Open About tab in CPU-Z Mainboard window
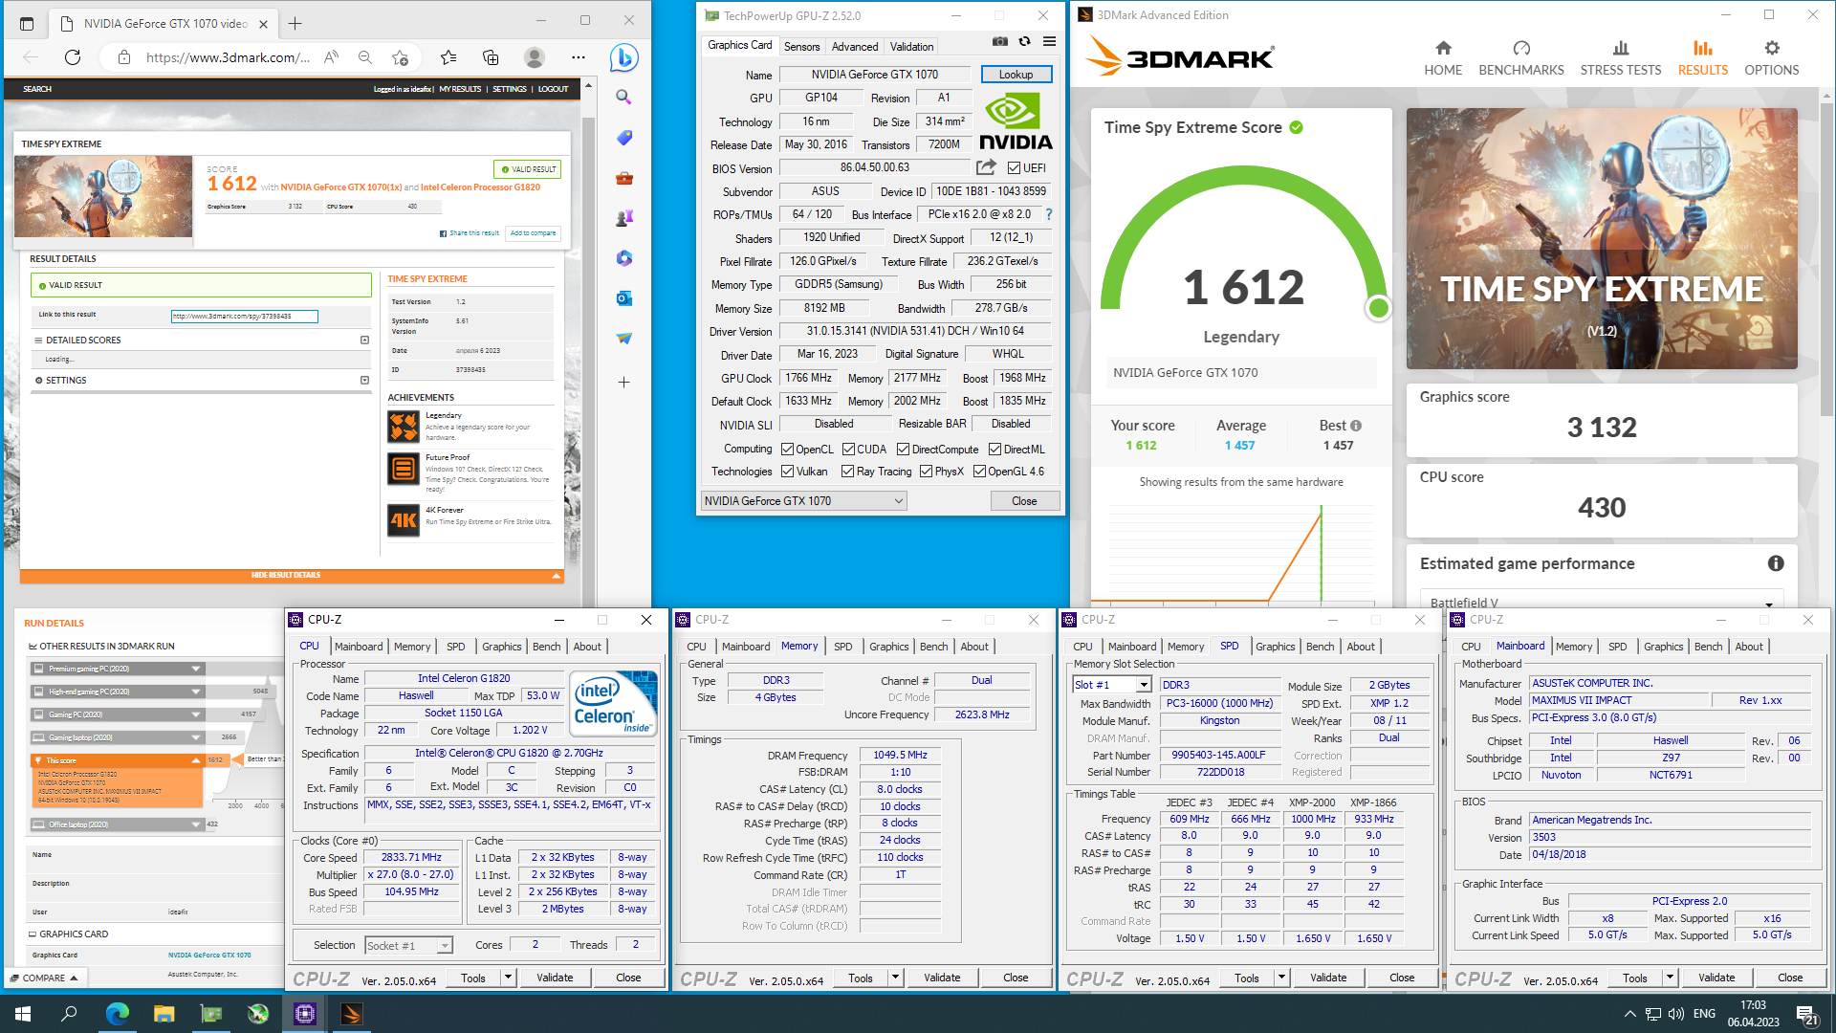Viewport: 1836px width, 1033px height. [x=1749, y=647]
